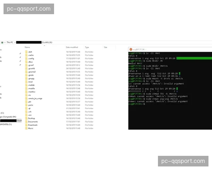The height and width of the screenshot is (170, 212).
Task: Select the (\\myweb) (W:) network drive
Action: click(x=8, y=117)
